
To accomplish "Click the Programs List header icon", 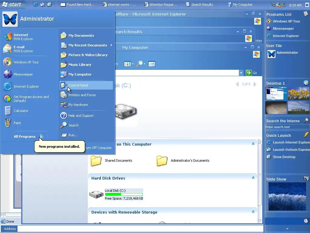I will (x=306, y=14).
